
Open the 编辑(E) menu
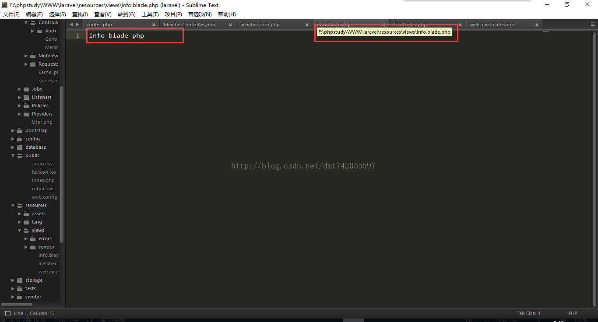[x=34, y=14]
